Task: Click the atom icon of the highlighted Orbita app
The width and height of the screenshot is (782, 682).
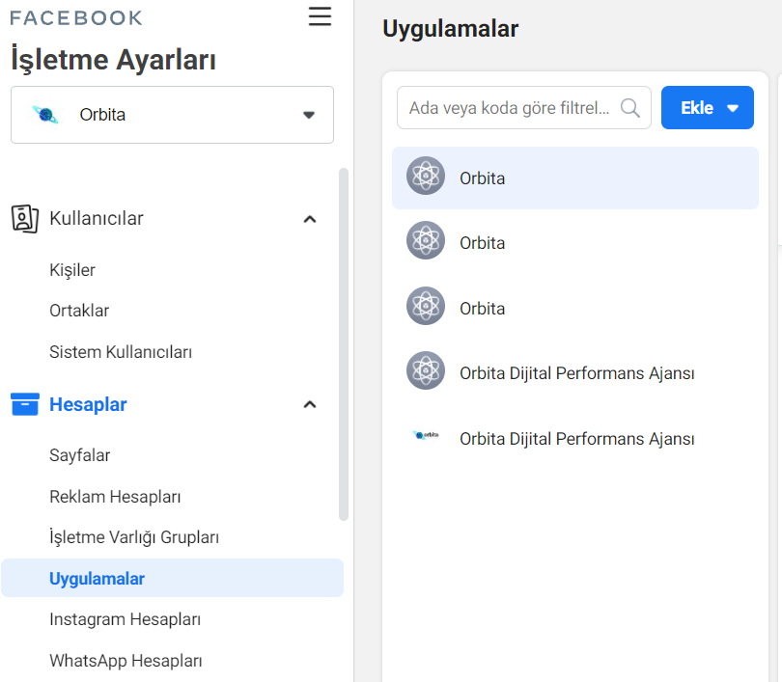Action: (426, 176)
